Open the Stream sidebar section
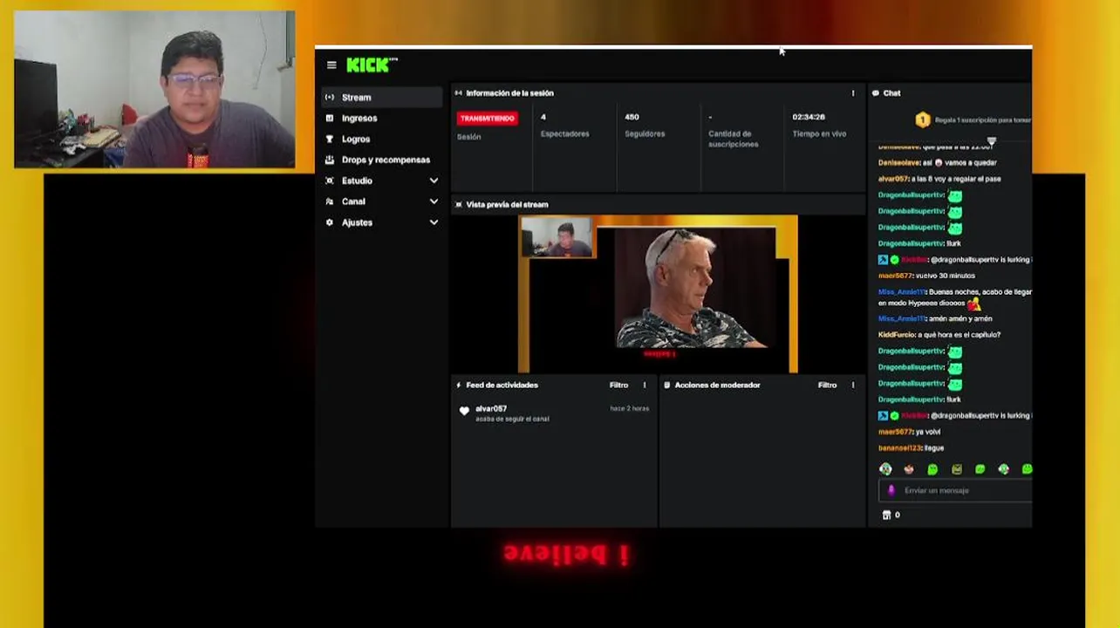Viewport: 1120px width, 628px height. 381,98
